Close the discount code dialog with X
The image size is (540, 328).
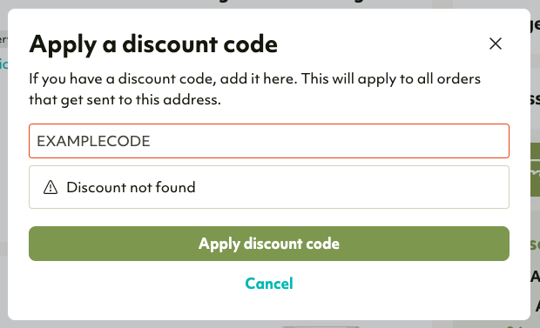496,44
